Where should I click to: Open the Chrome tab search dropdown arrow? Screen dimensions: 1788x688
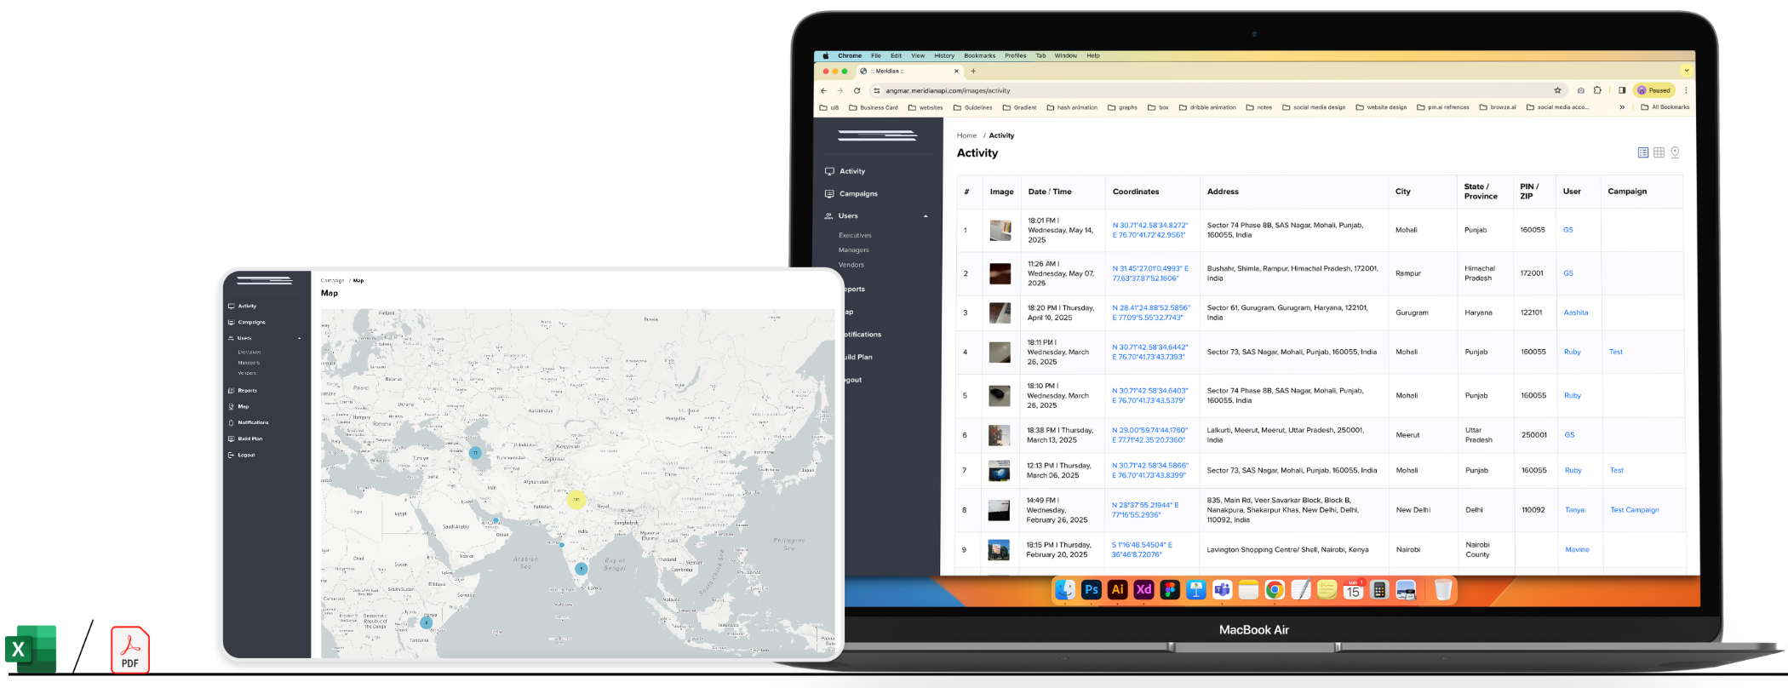point(1686,71)
